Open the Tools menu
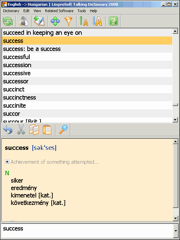 [x=82, y=11]
